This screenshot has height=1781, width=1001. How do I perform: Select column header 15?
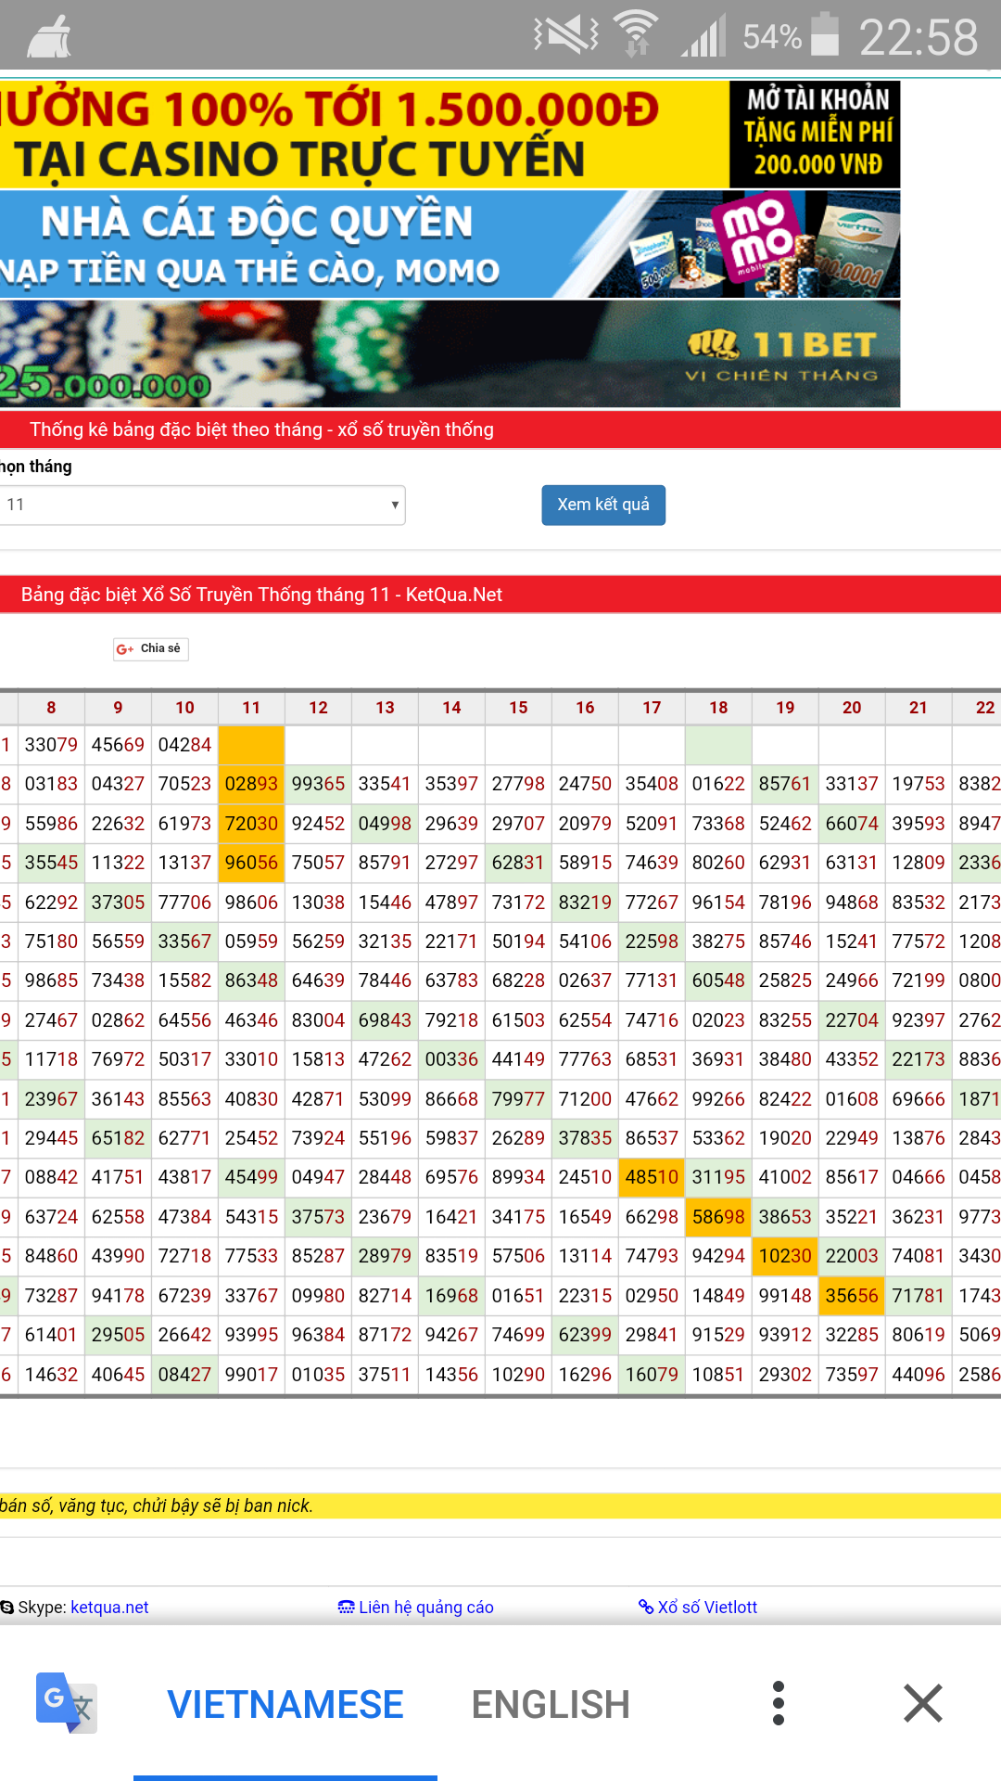click(x=518, y=708)
